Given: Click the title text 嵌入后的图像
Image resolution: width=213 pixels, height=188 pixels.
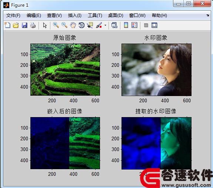Looking at the screenshot, I should pos(65,111).
